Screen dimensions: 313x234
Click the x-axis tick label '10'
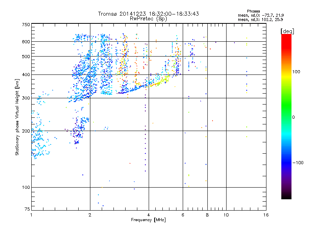pos(226,215)
